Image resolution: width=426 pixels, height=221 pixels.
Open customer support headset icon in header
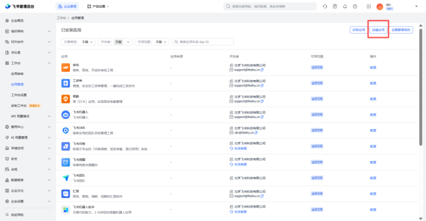325,7
